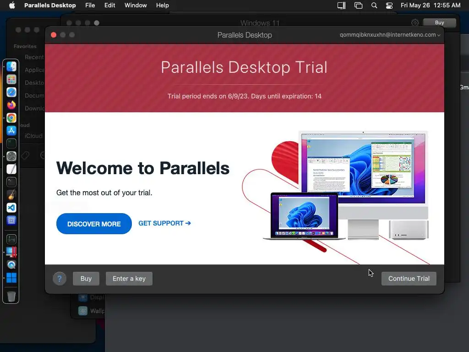The width and height of the screenshot is (469, 352).
Task: Launch Firefox from the dock
Action: [x=11, y=105]
